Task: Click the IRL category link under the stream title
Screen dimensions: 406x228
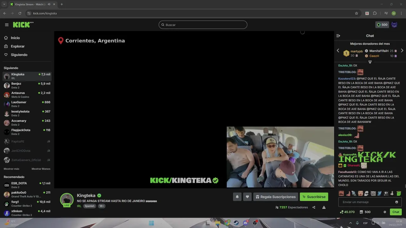Action: [x=79, y=206]
